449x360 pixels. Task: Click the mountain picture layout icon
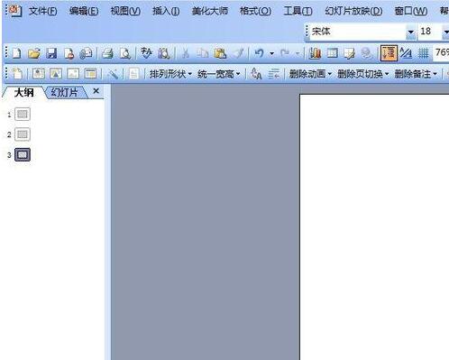tap(56, 74)
